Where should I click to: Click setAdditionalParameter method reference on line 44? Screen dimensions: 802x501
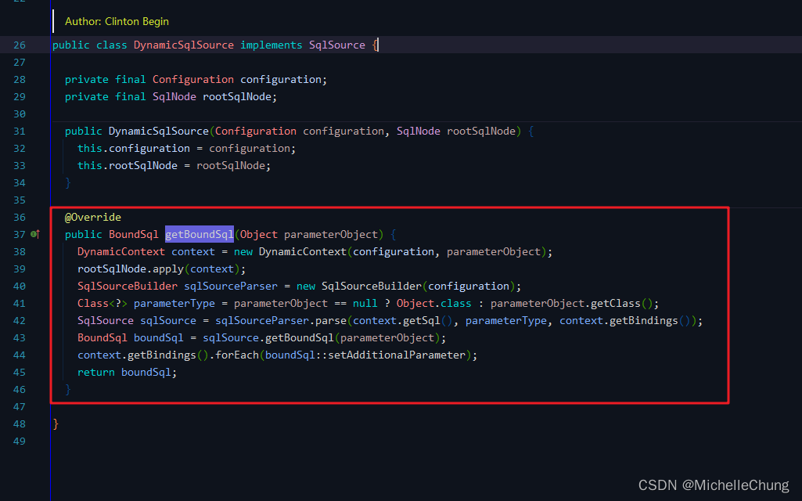(397, 355)
